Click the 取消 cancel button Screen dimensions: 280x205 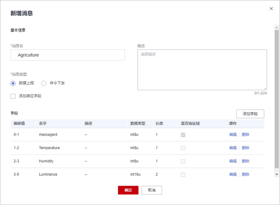(152, 190)
